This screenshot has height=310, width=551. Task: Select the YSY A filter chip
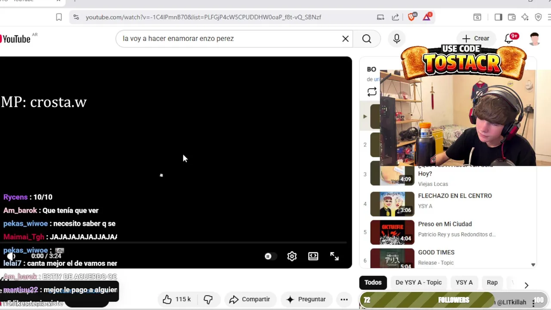464,282
